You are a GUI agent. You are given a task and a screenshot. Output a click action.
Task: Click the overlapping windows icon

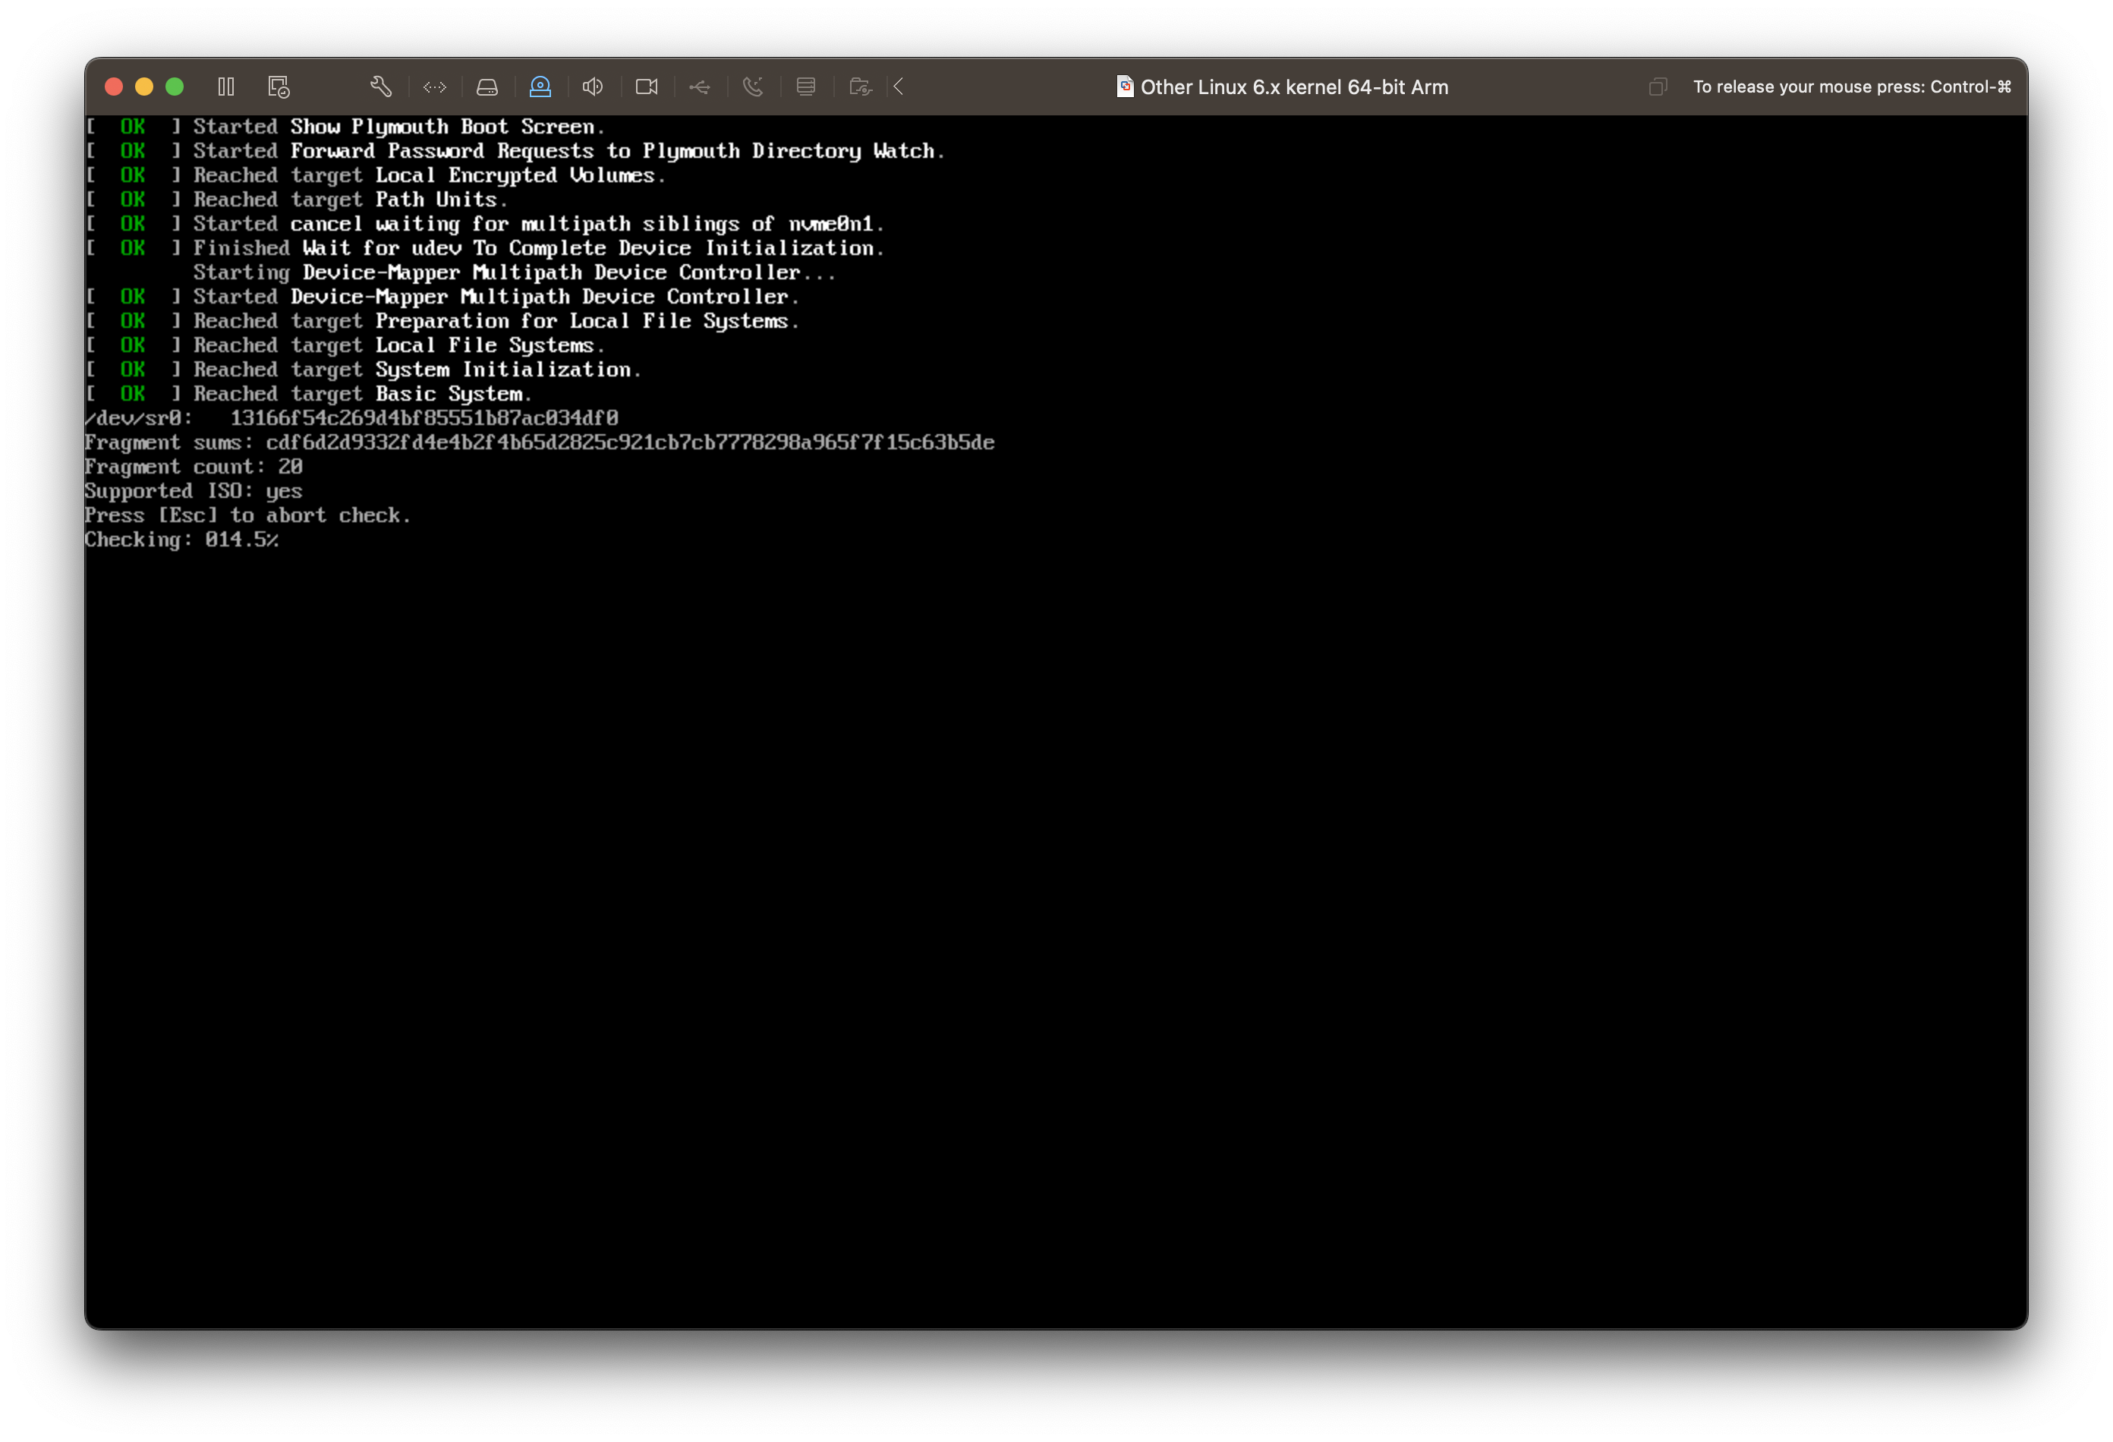(x=1658, y=87)
